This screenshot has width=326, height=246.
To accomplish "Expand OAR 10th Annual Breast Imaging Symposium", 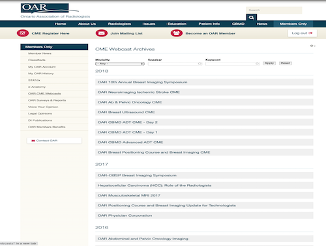I will click(204, 82).
